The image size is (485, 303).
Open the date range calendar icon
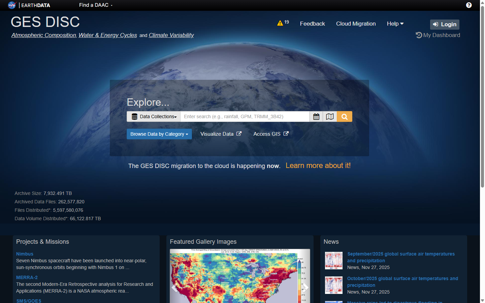pos(316,116)
